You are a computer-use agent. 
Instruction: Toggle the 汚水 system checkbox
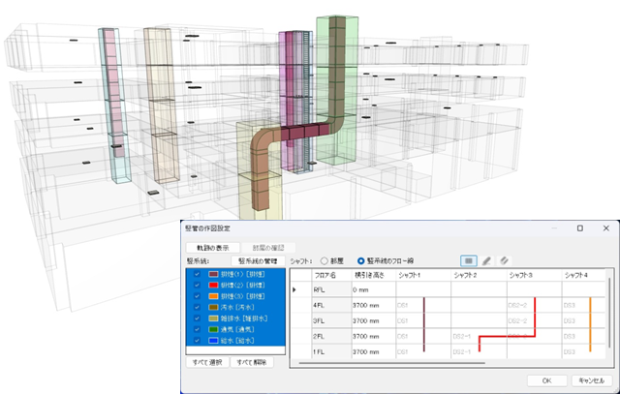tap(197, 306)
